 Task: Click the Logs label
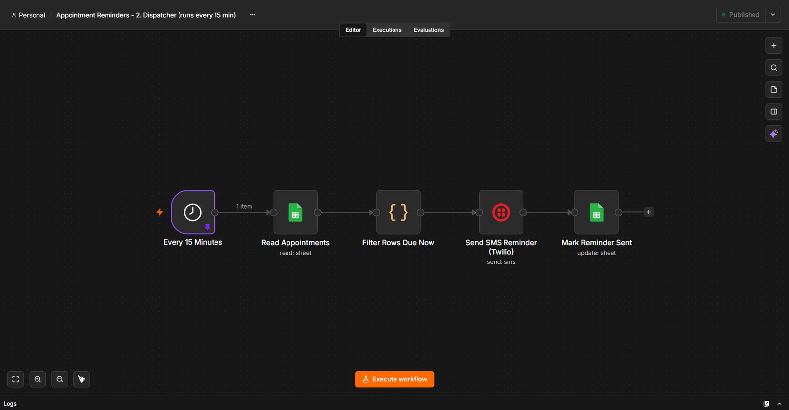(10, 404)
